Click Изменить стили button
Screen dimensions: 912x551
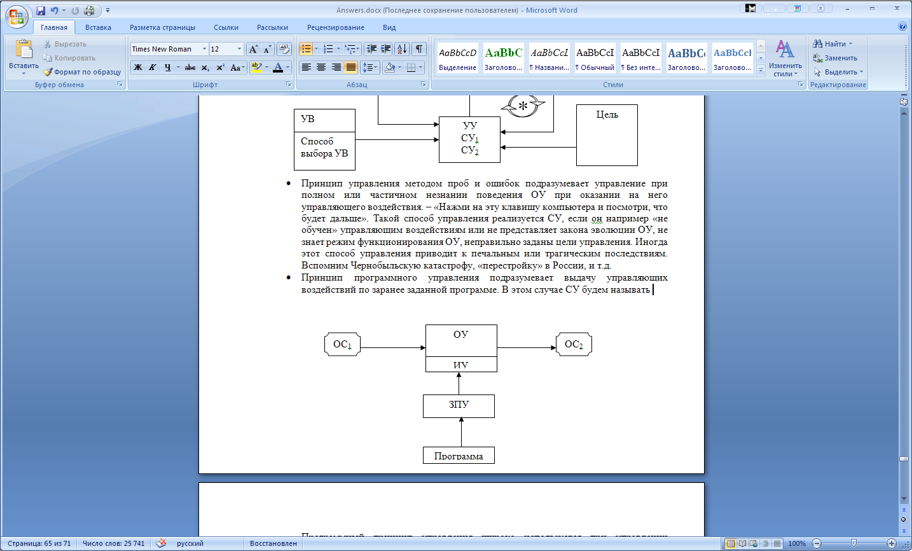click(x=785, y=58)
